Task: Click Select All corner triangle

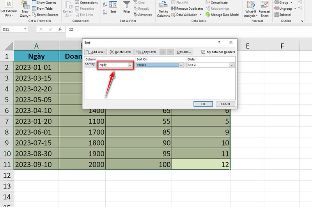Action: coord(9,46)
